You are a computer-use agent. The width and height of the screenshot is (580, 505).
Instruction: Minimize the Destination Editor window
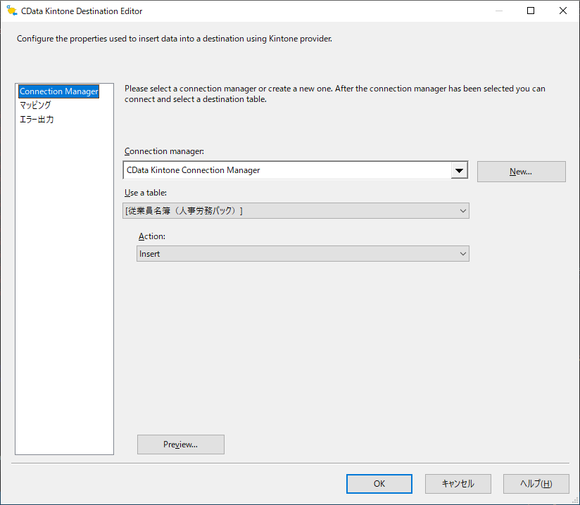point(498,11)
